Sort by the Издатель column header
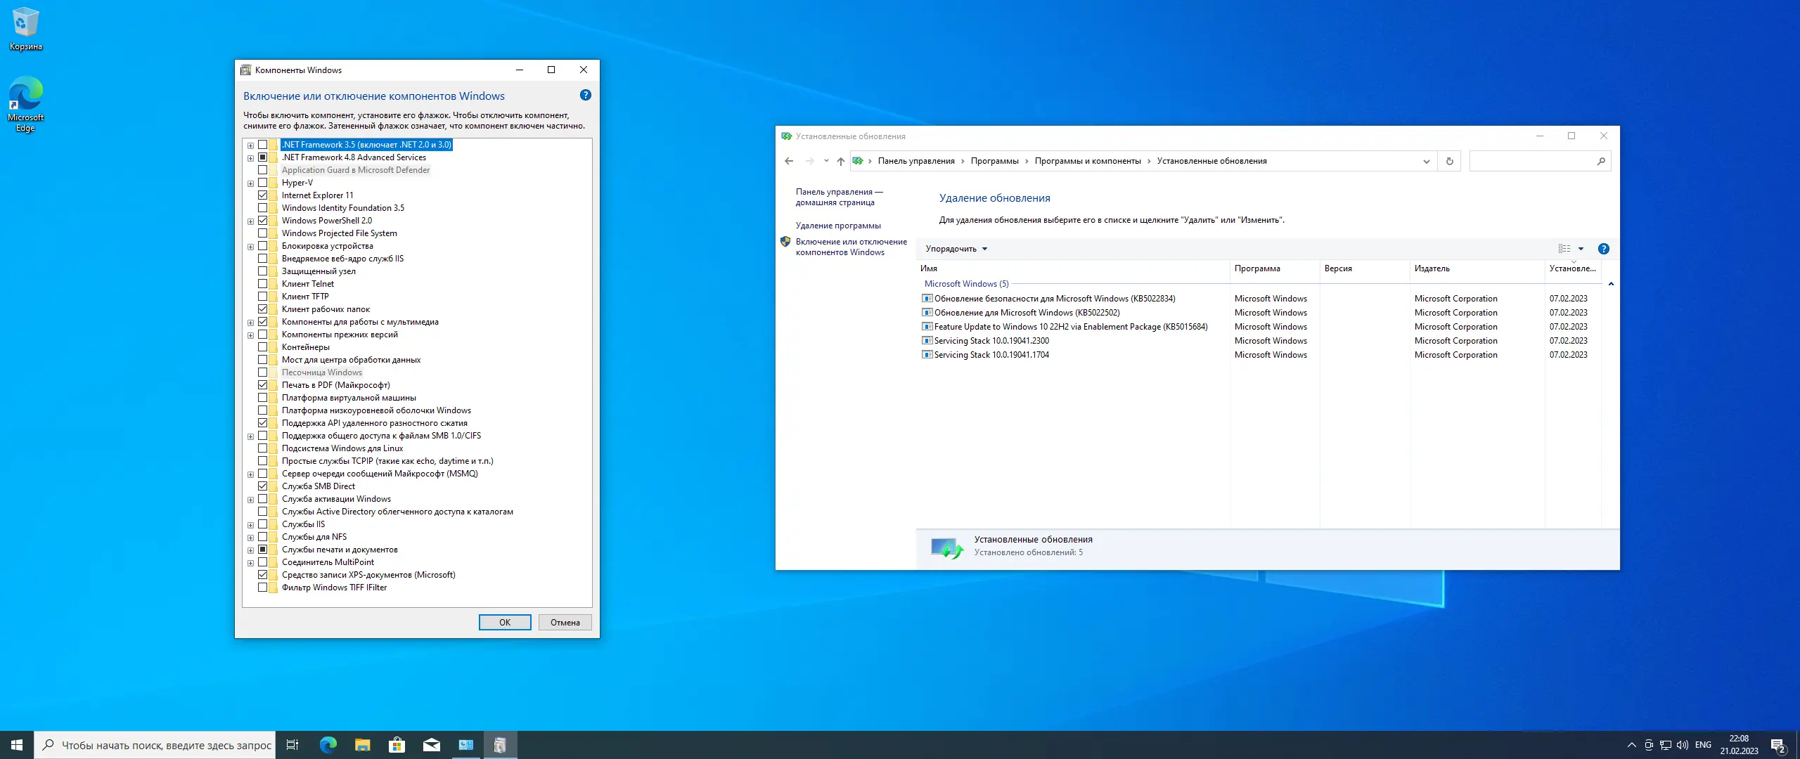The width and height of the screenshot is (1800, 759). tap(1432, 268)
